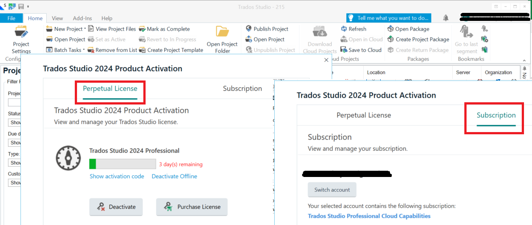Select Perpetual License tab in left dialog
Image resolution: width=532 pixels, height=225 pixels.
(x=110, y=89)
